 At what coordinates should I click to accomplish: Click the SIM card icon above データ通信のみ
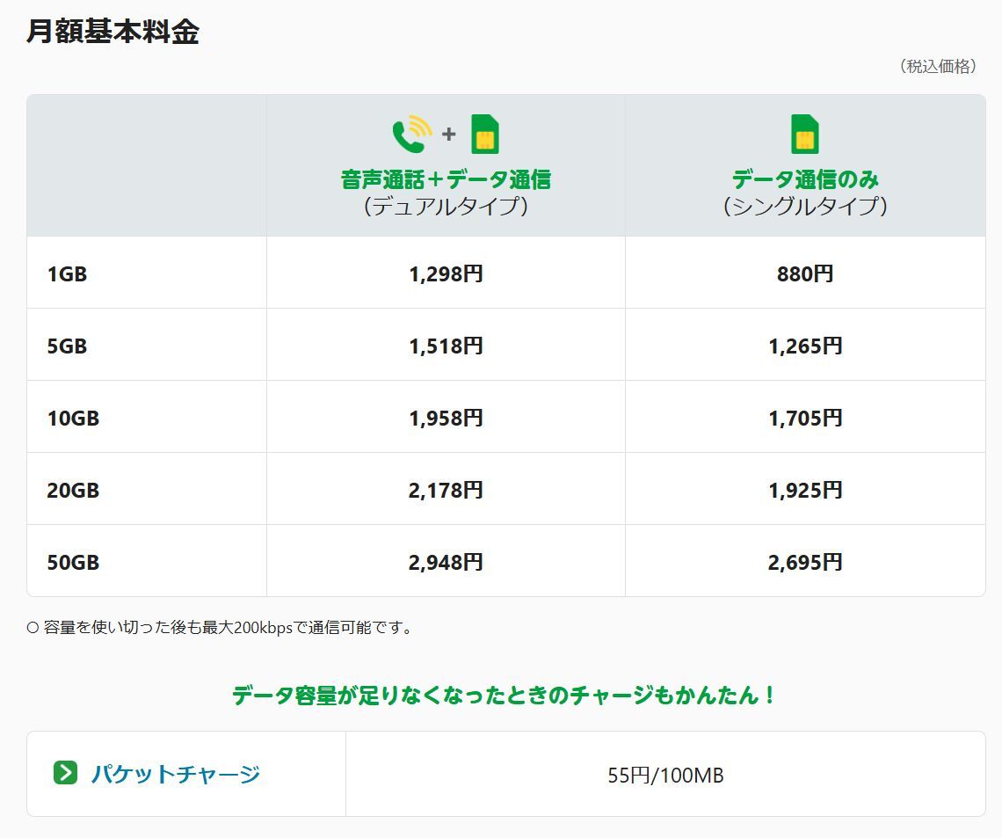point(804,135)
